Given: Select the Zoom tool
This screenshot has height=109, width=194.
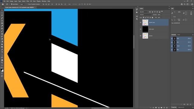Looking at the screenshot, I should [x=2, y=63].
